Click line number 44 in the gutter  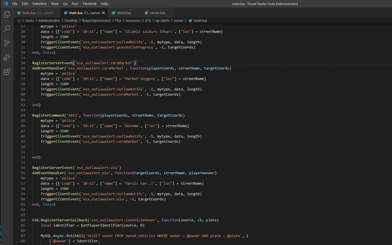(x=23, y=115)
